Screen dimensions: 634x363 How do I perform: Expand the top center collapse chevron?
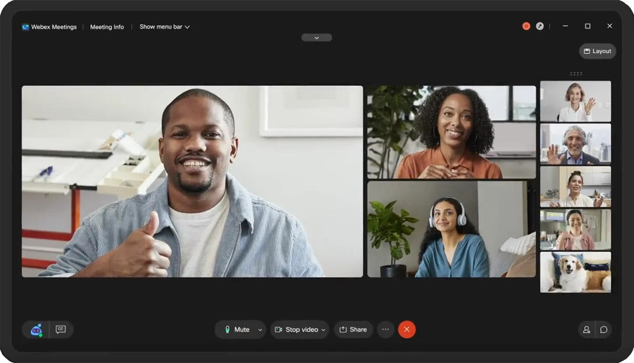pos(317,38)
